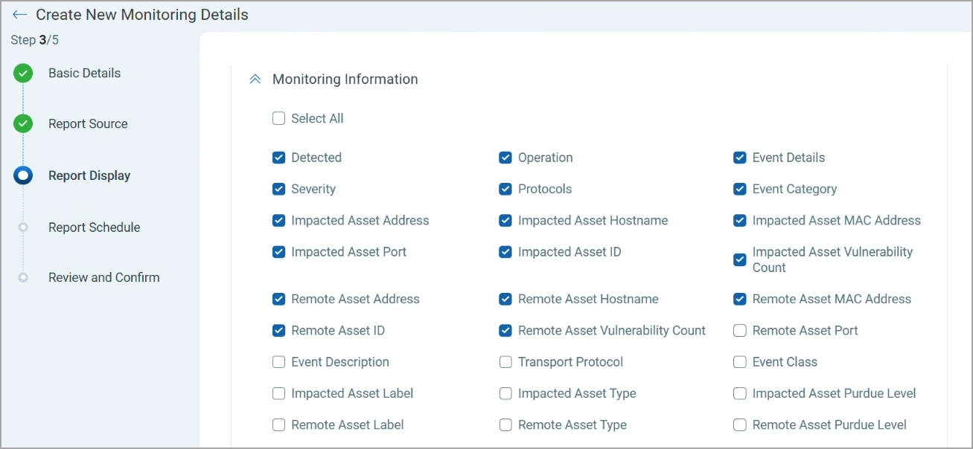Image resolution: width=973 pixels, height=449 pixels.
Task: Go to the Basic Details step
Action: [x=84, y=73]
